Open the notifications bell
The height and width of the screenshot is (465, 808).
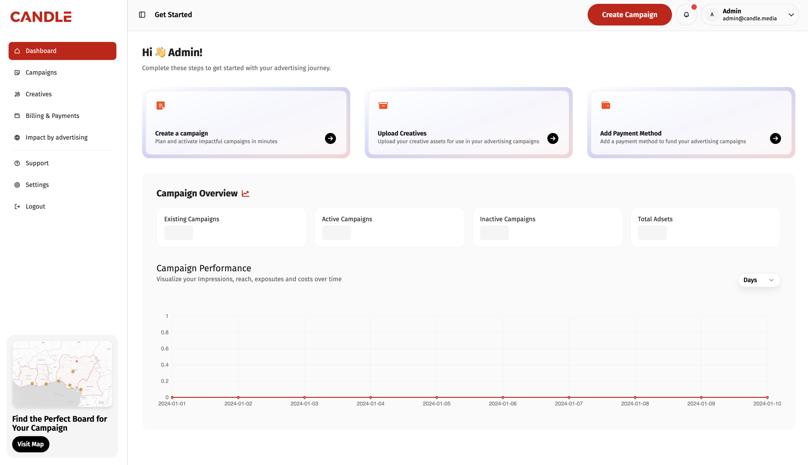click(686, 15)
